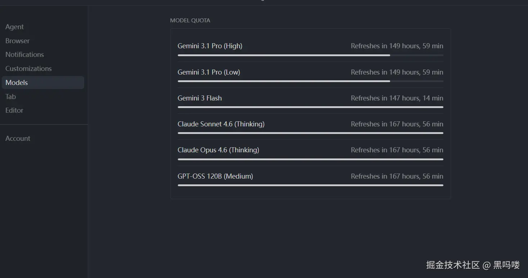Click the GPT-OSS 120B refresh time text

[397, 176]
